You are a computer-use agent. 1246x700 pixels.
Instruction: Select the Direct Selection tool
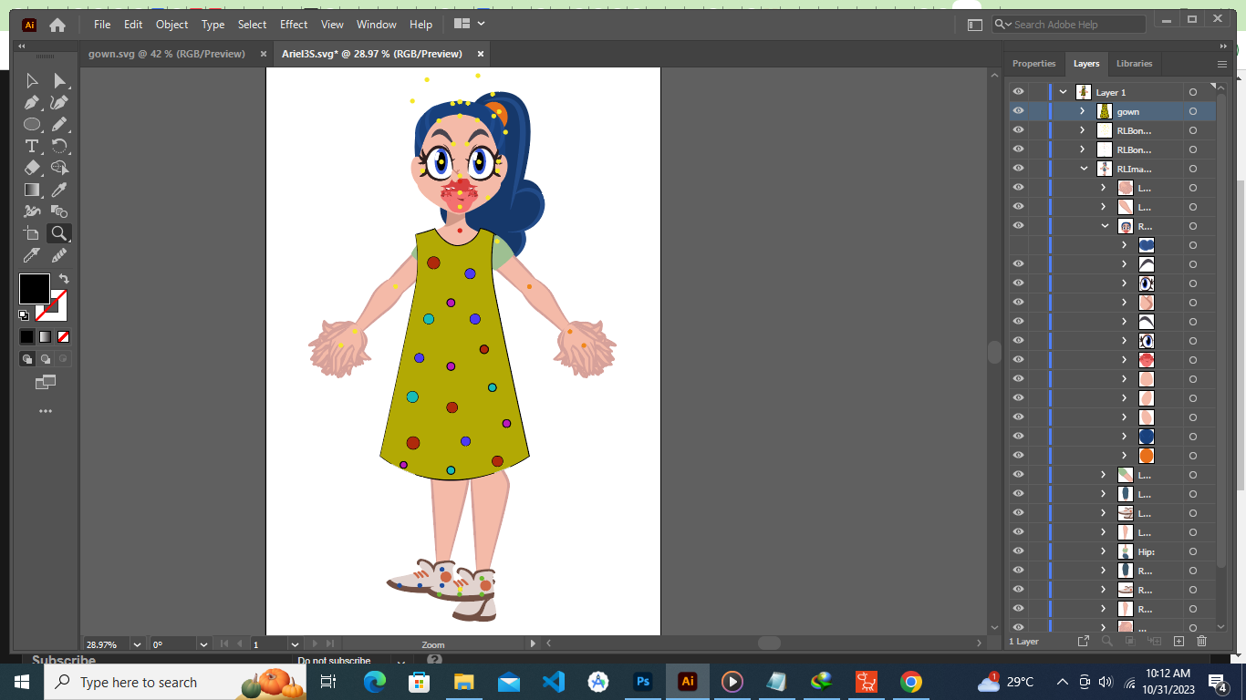click(x=60, y=81)
